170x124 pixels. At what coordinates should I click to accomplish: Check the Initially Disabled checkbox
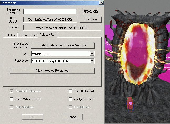70,99
